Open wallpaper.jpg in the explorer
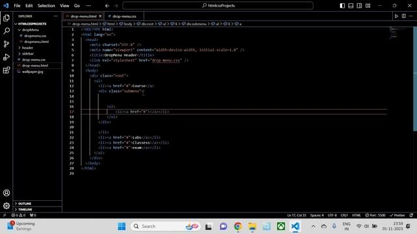The image size is (417, 234). tap(33, 71)
